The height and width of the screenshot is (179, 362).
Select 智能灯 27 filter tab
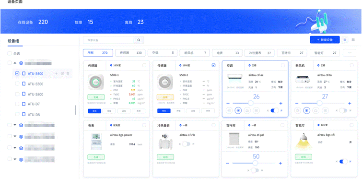(x=325, y=53)
